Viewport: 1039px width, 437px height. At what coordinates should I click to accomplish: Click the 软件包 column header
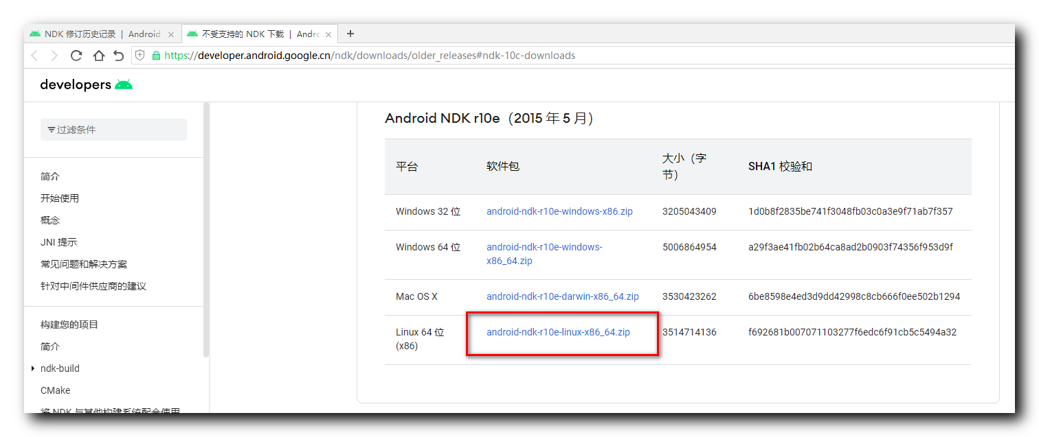tap(503, 167)
